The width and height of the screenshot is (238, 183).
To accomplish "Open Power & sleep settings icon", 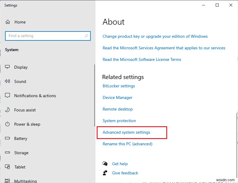I will pos(7,124).
